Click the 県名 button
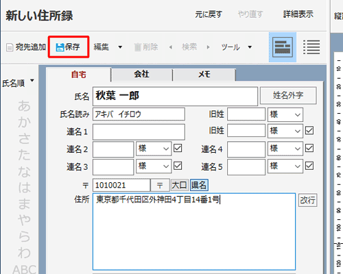Image resolution: width=343 pixels, height=274 pixels. click(x=199, y=185)
